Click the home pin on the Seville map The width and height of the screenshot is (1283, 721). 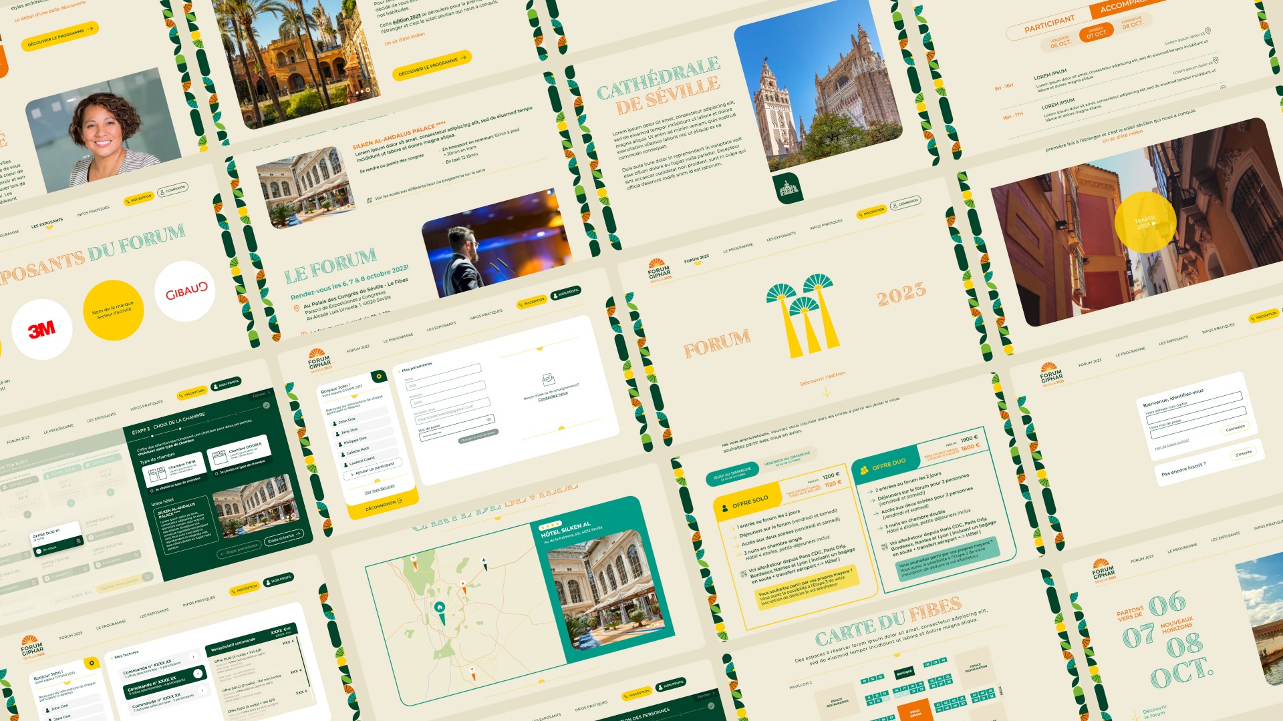click(440, 608)
